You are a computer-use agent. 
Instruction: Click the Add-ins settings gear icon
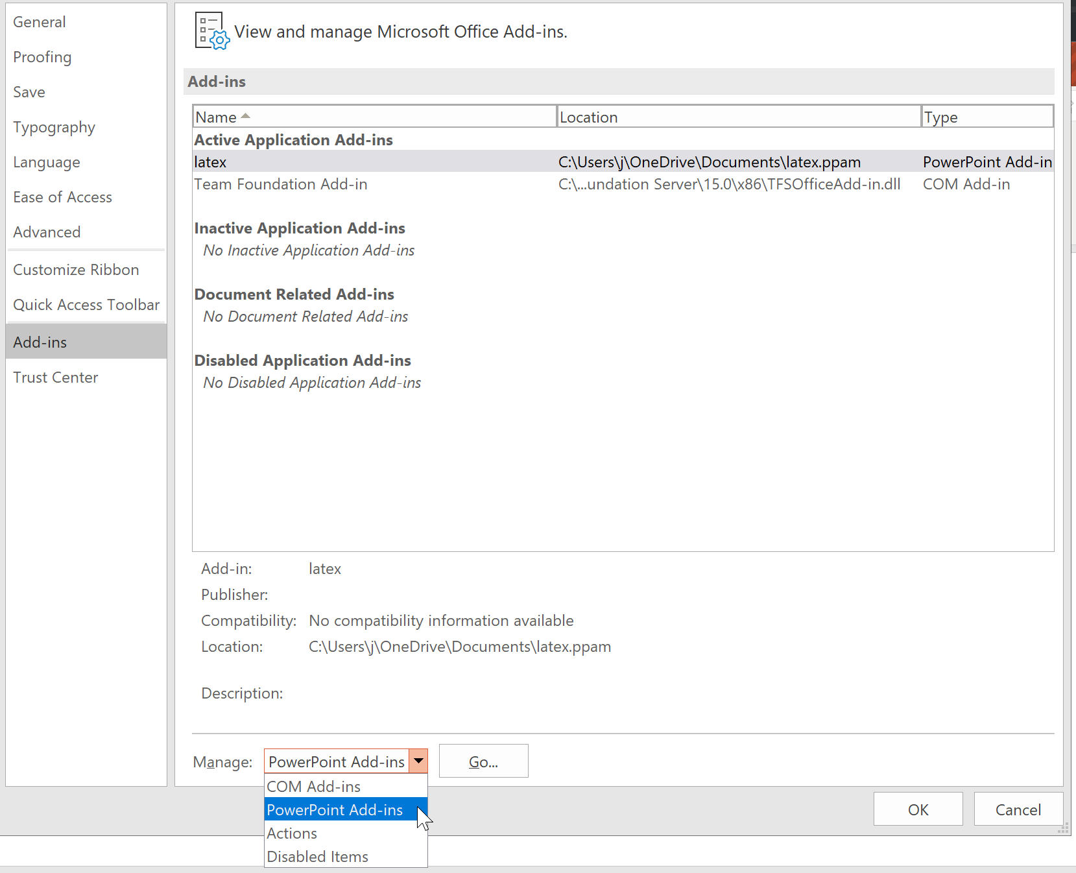pos(211,31)
